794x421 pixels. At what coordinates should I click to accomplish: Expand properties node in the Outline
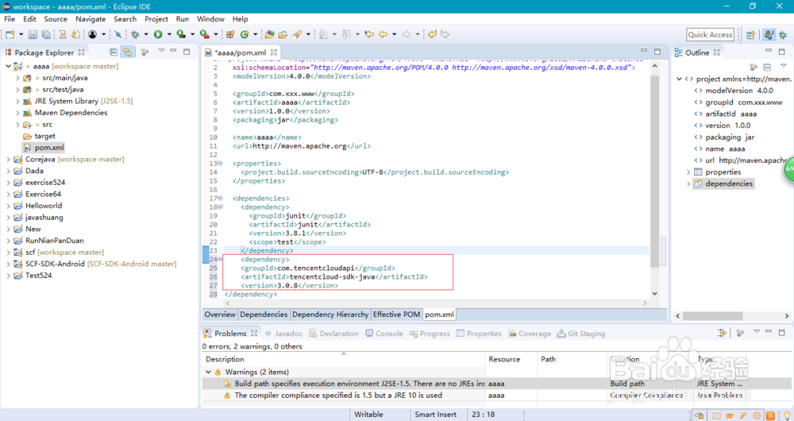688,172
